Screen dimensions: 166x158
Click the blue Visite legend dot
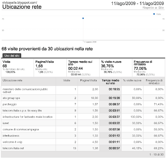pyautogui.click(x=154, y=14)
